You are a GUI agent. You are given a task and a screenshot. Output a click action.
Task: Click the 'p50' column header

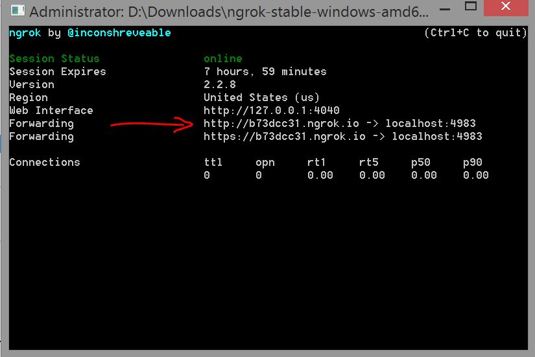420,163
